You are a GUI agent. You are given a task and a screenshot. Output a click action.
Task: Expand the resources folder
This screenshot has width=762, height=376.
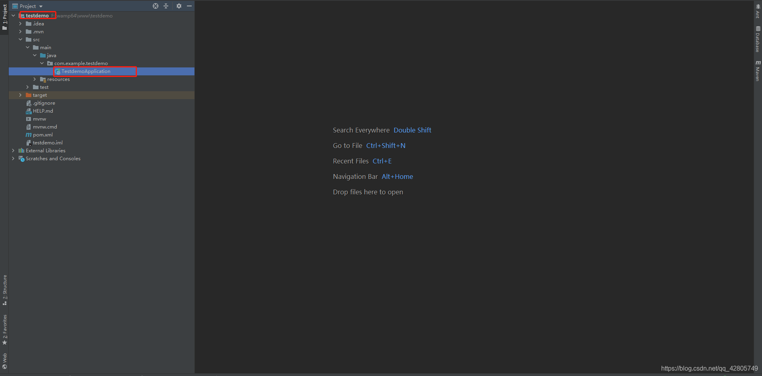point(35,79)
